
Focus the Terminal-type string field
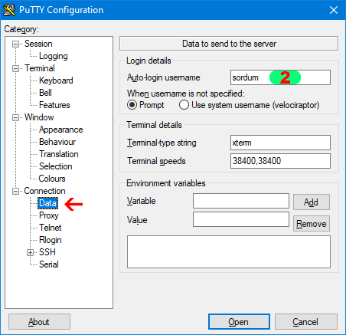click(280, 143)
